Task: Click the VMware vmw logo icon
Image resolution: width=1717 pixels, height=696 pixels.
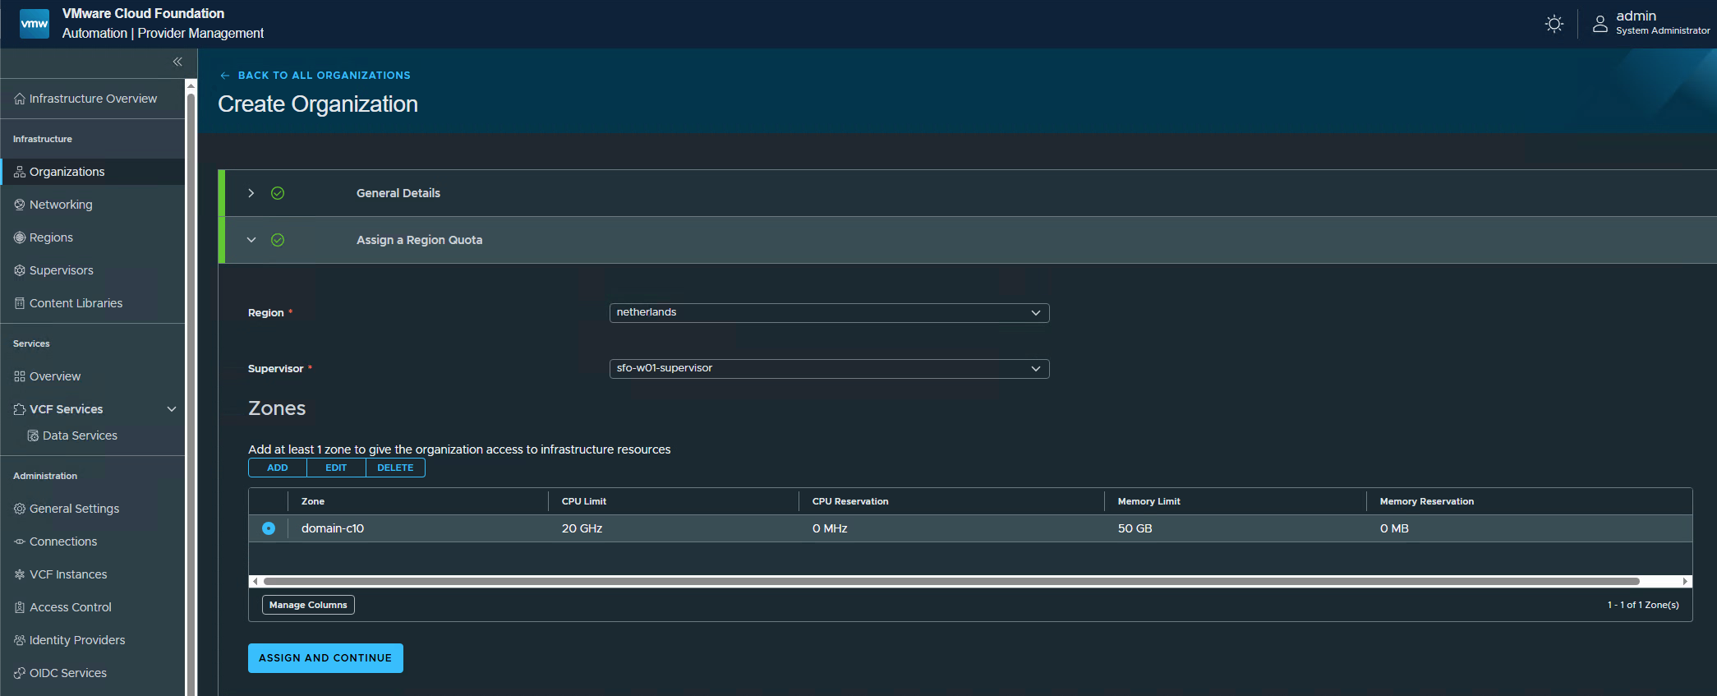Action: tap(35, 24)
